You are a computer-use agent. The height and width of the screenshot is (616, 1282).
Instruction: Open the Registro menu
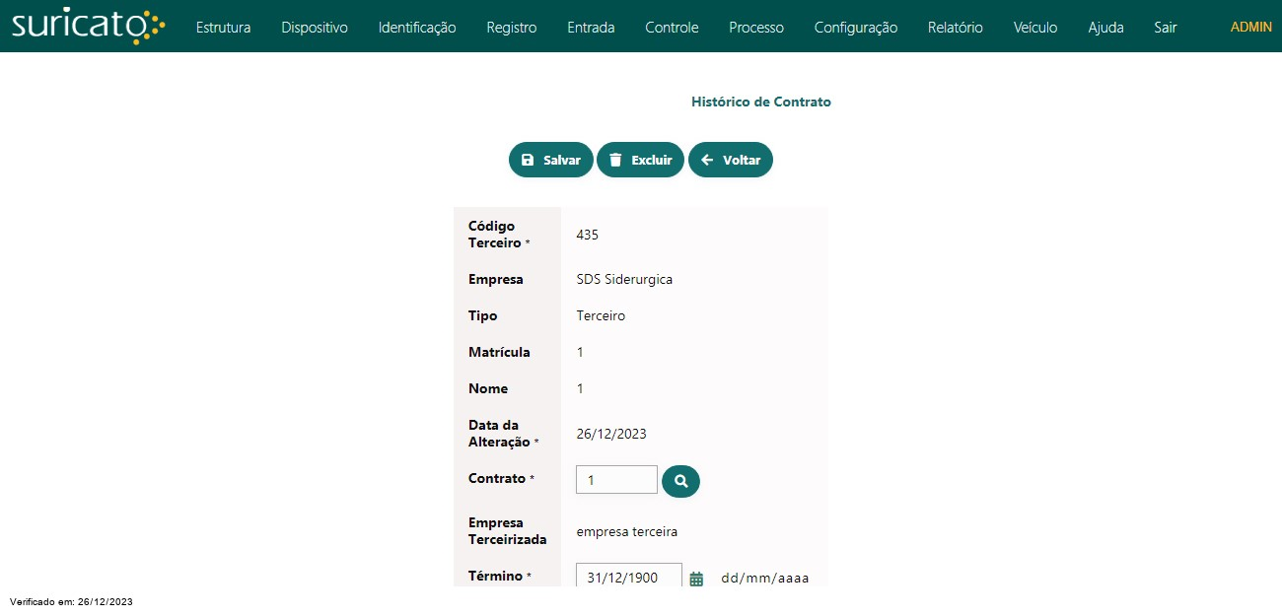[x=512, y=28]
